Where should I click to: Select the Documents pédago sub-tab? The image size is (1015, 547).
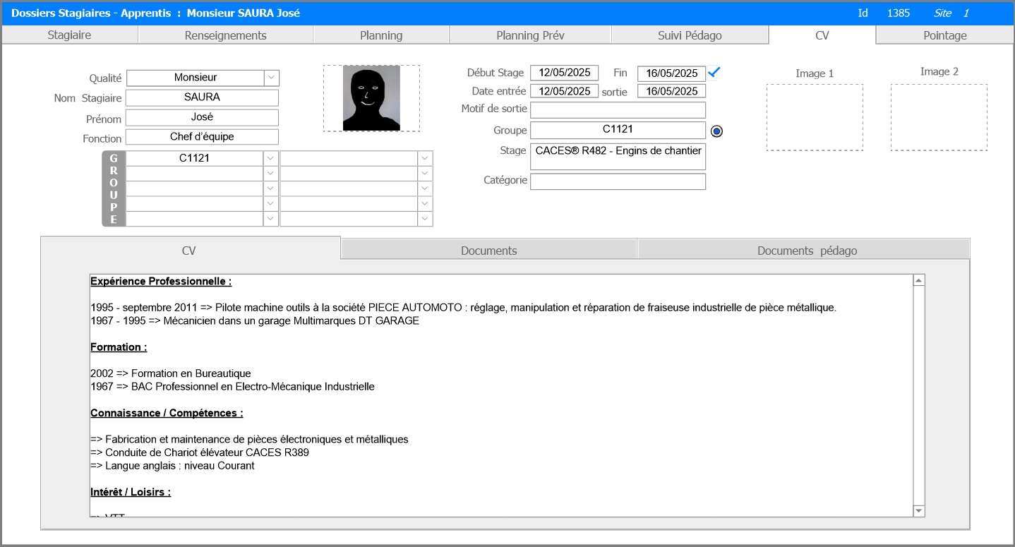click(x=807, y=251)
